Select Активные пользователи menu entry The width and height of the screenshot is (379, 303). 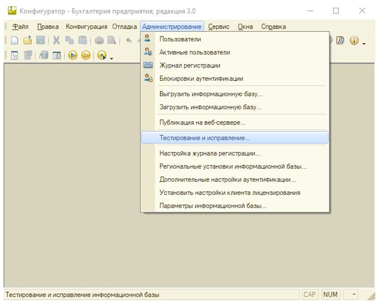(235, 52)
